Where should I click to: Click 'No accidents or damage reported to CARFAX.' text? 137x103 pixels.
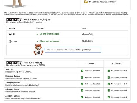coord(23,98)
